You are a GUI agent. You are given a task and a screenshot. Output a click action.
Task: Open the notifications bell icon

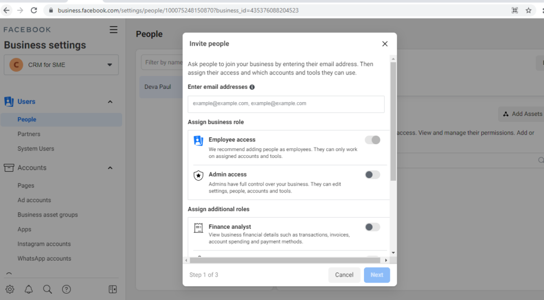29,289
